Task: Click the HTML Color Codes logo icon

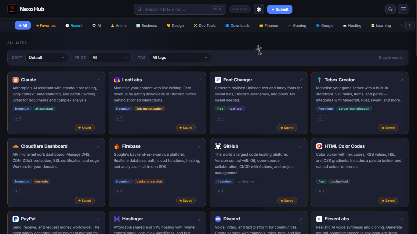Action: pyautogui.click(x=319, y=146)
